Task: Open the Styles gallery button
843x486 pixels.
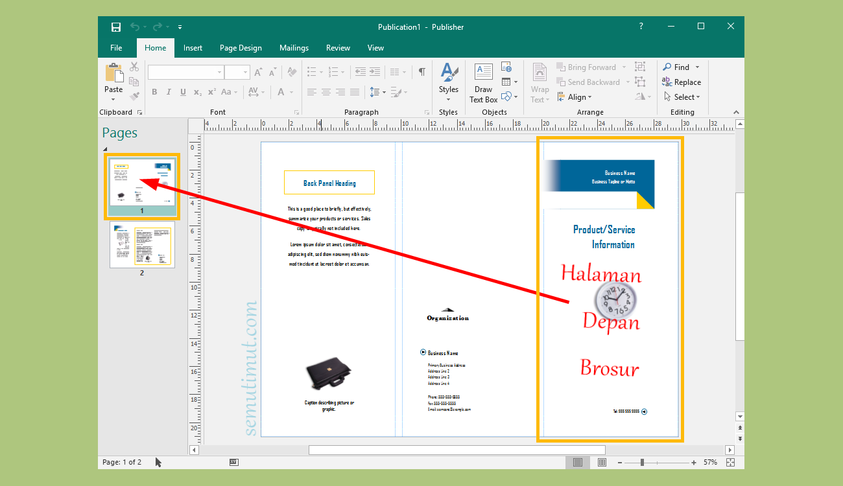Action: [x=448, y=82]
